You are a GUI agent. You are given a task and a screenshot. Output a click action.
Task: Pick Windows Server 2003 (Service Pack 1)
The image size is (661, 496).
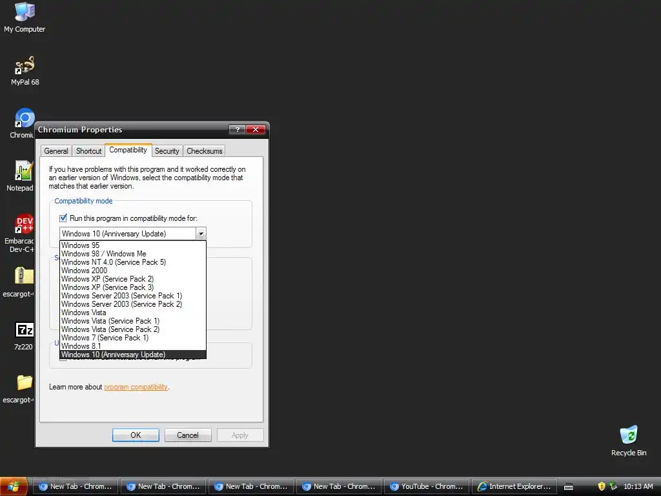pyautogui.click(x=133, y=296)
